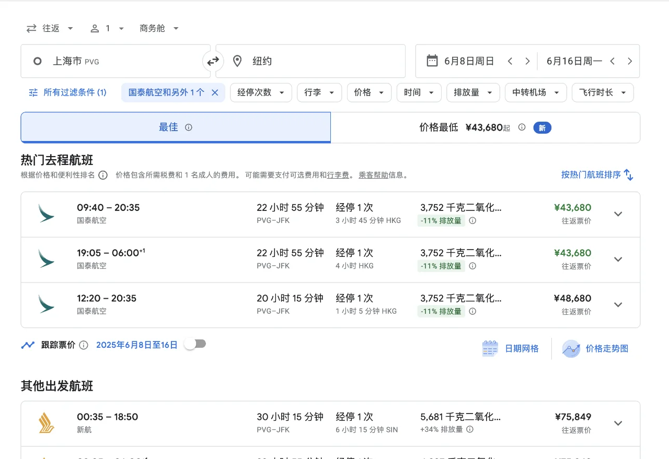The height and width of the screenshot is (459, 669).
Task: Click the Cathay Pacific logo on first flight
Action: [46, 214]
